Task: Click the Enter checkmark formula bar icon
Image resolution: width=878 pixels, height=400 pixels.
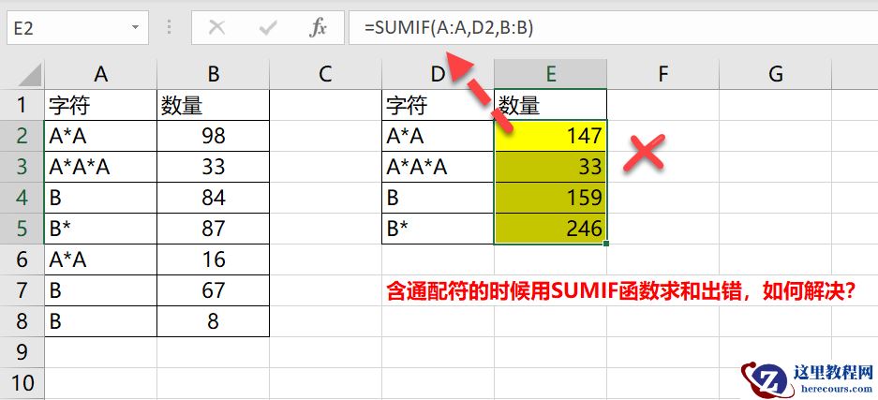Action: 268,27
